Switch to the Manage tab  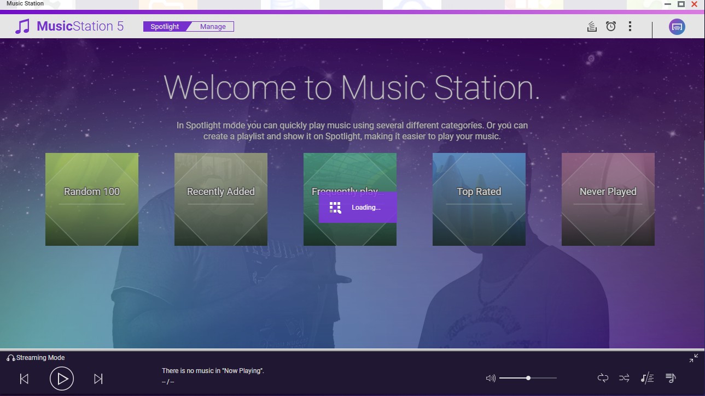coord(213,26)
